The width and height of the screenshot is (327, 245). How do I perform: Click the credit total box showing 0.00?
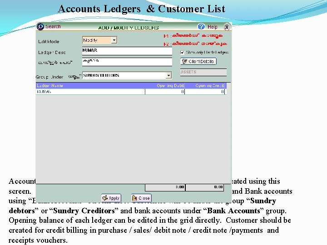(x=204, y=187)
